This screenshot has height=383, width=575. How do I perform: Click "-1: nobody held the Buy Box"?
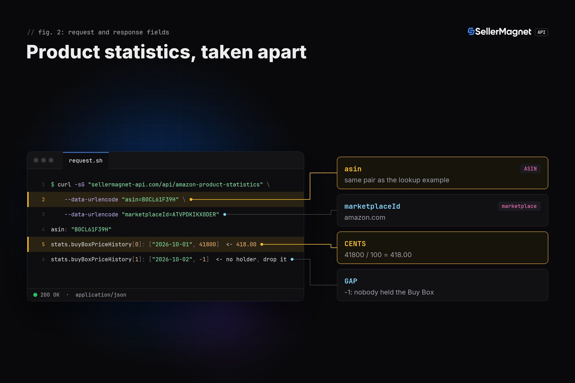pos(389,292)
